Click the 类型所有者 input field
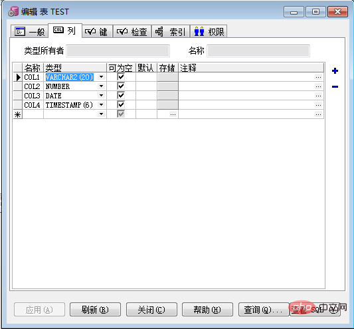Viewport: 354px width, 329px height. click(x=118, y=51)
